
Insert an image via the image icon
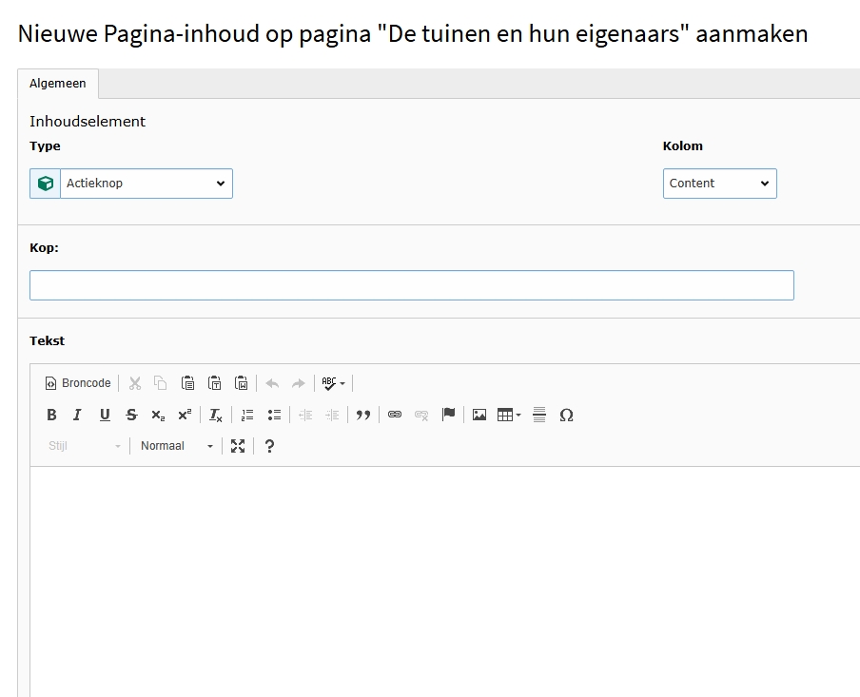point(479,415)
